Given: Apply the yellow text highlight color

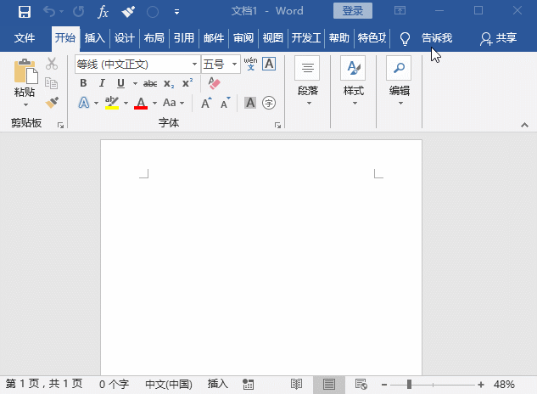Looking at the screenshot, I should (x=112, y=103).
